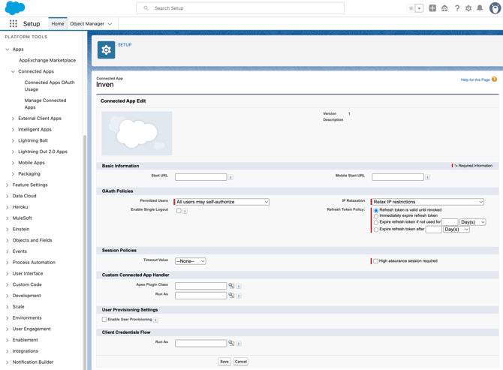
Task: Click the favorites star icon
Action: point(411,8)
